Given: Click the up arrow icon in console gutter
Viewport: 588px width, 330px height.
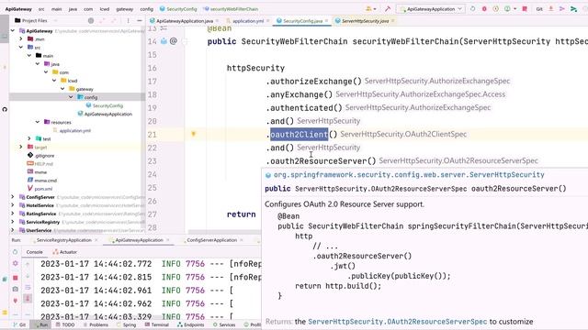Looking at the screenshot, I should 28,264.
